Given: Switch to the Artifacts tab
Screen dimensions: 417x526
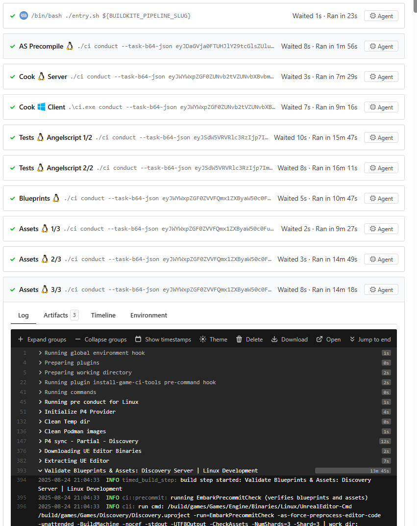Looking at the screenshot, I should (x=61, y=315).
